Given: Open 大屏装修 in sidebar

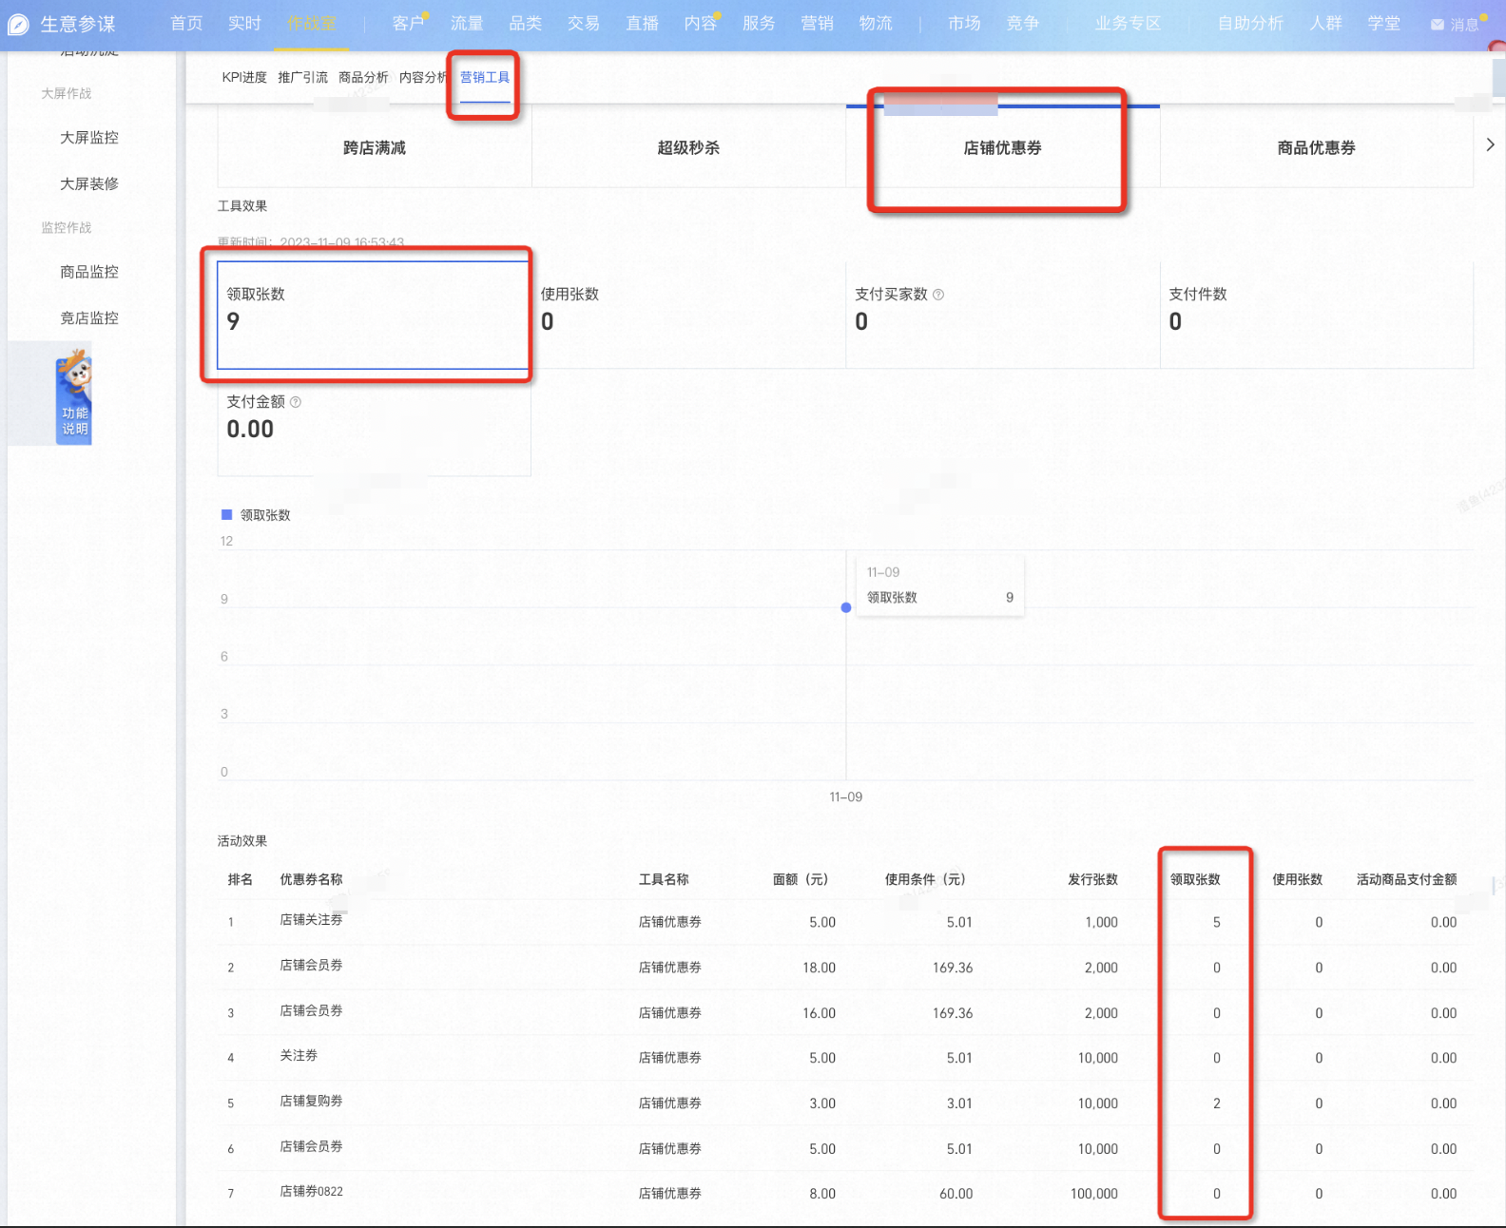Looking at the screenshot, I should coord(89,183).
